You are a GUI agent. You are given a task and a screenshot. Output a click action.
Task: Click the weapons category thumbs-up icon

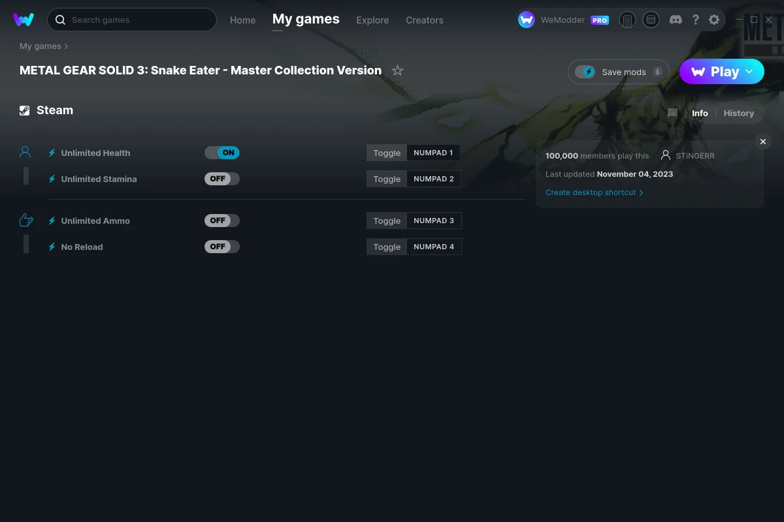coord(26,220)
